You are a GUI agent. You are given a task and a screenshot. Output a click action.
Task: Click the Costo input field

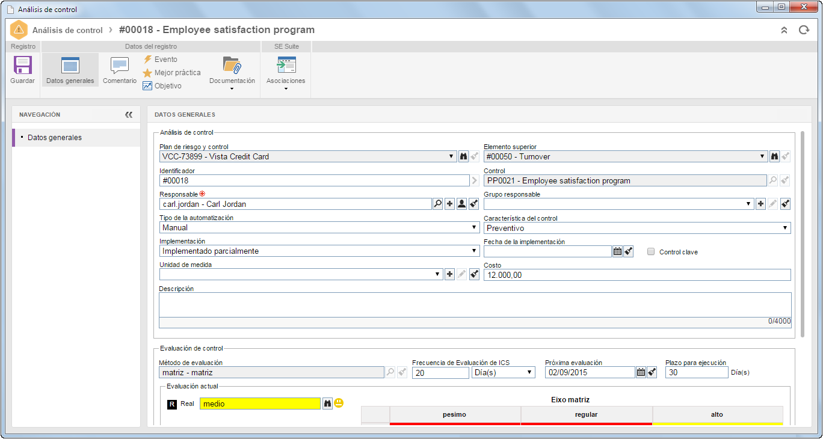[x=637, y=275]
